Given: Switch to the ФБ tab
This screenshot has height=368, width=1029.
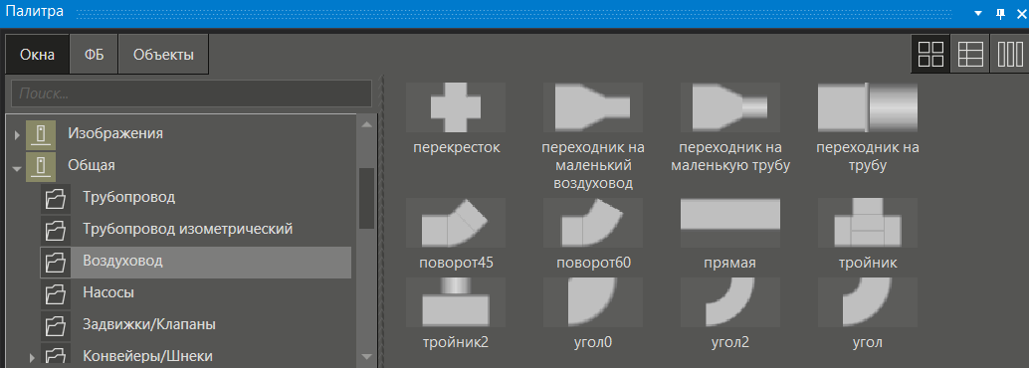Looking at the screenshot, I should [95, 55].
